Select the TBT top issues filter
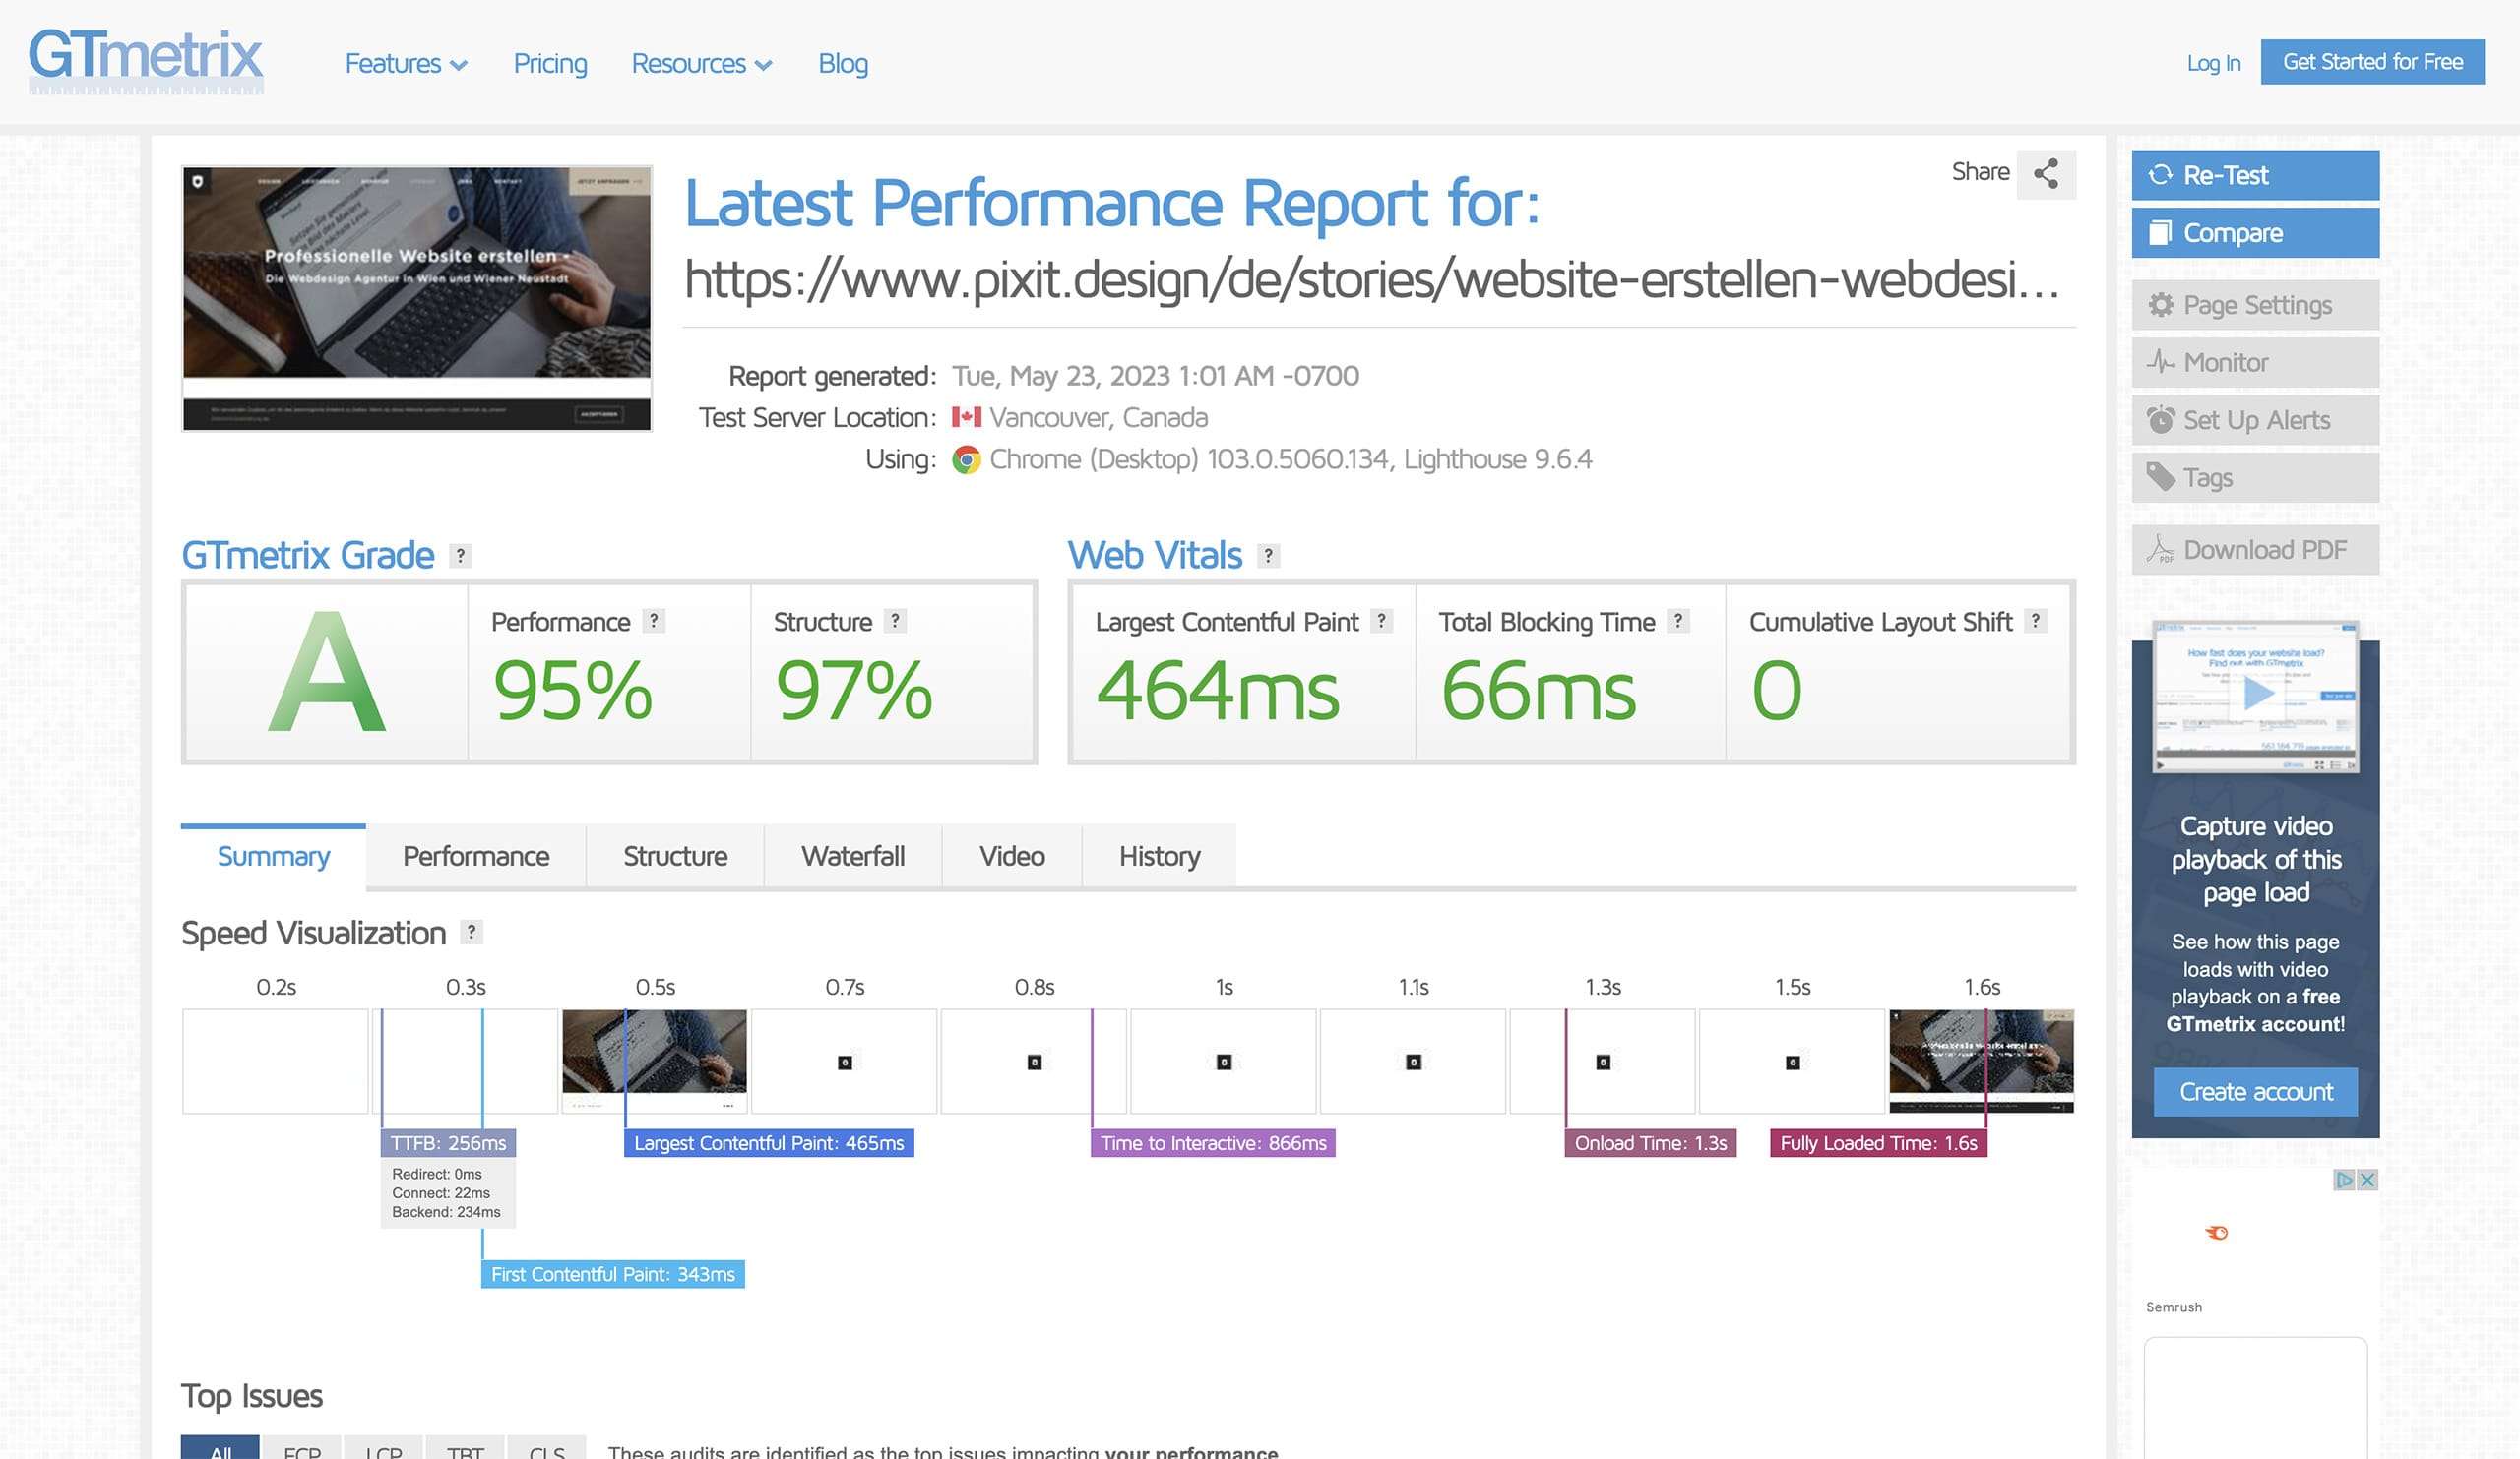 tap(465, 1449)
